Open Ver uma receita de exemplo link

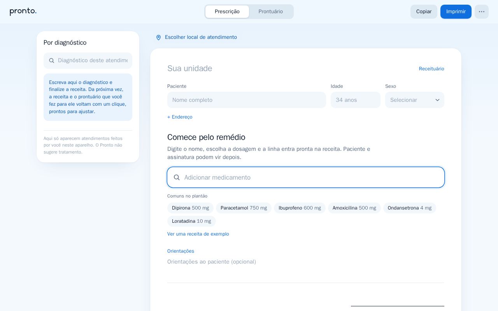[198, 234]
